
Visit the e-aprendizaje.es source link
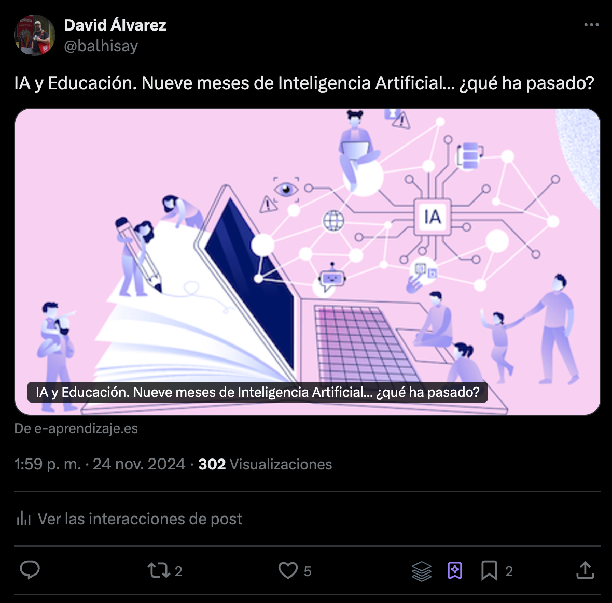[x=76, y=429]
